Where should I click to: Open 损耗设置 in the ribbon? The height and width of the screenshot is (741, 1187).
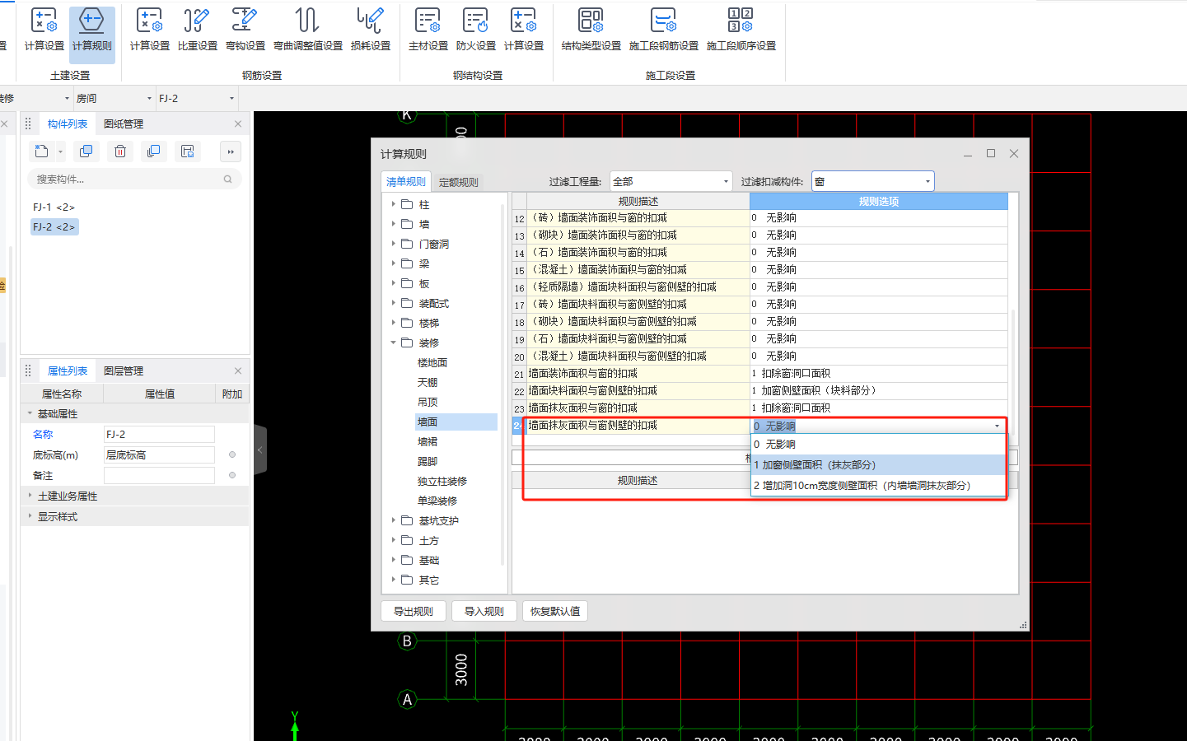371,30
